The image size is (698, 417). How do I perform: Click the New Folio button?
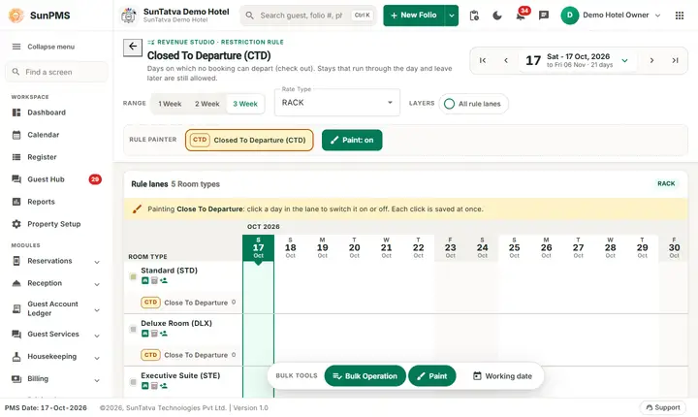[414, 16]
